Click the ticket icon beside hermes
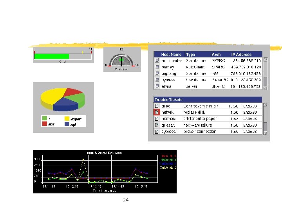 (157, 119)
